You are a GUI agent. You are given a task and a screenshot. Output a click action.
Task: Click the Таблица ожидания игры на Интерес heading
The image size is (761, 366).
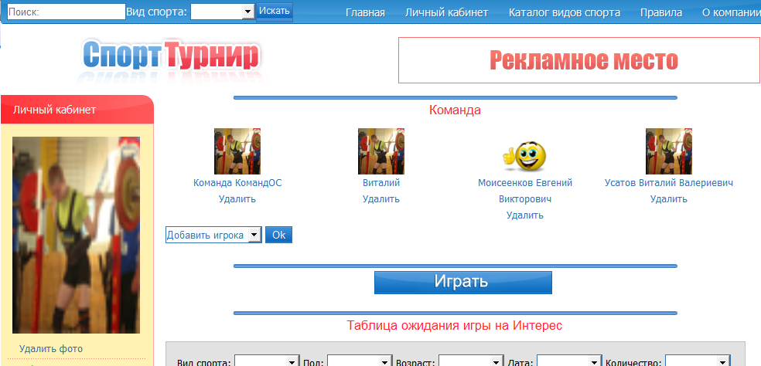455,325
